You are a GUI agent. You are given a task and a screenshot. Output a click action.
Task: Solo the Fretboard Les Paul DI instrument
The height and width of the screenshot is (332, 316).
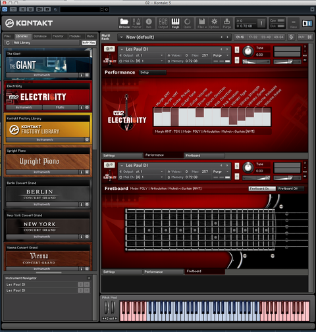pyautogui.click(x=237, y=166)
